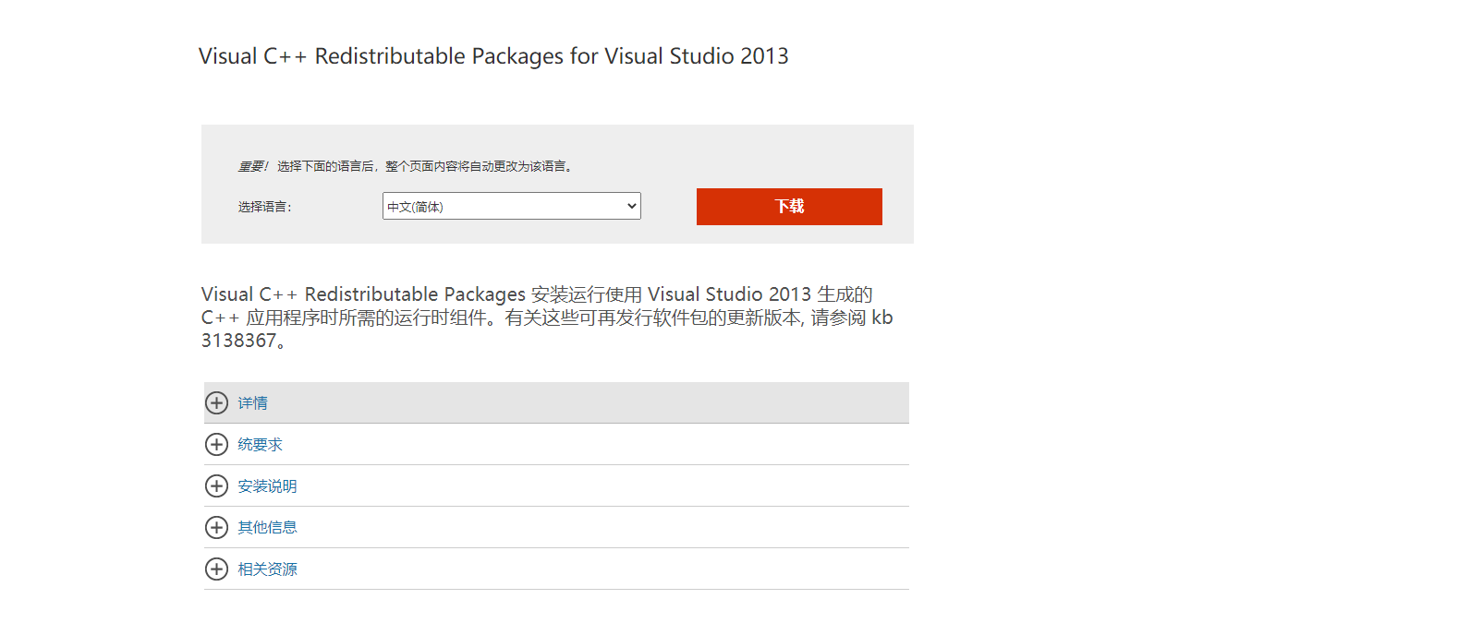
Task: Click the arrow on the language select box
Action: coord(632,206)
